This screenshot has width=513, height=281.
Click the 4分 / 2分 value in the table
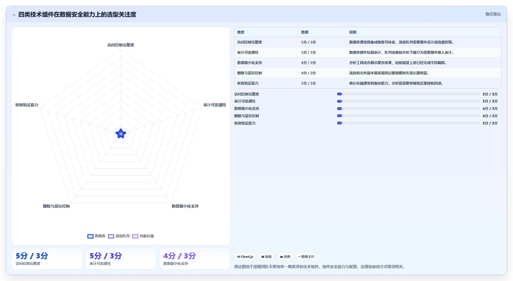click(x=309, y=73)
